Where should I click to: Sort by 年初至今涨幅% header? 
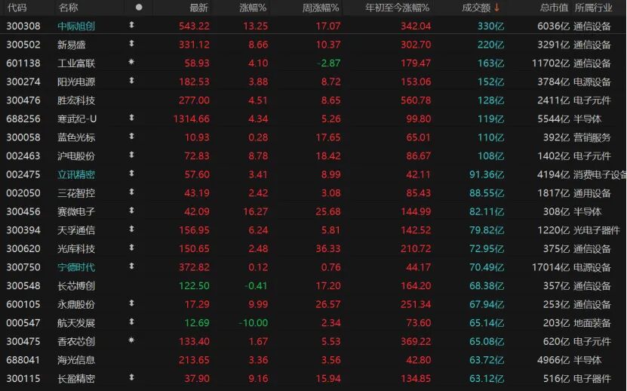coord(397,8)
